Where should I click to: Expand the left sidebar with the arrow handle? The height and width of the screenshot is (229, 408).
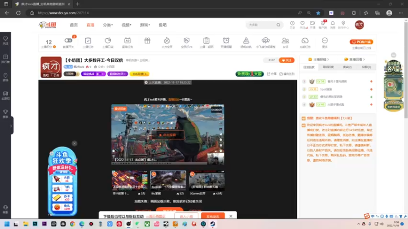click(11, 126)
